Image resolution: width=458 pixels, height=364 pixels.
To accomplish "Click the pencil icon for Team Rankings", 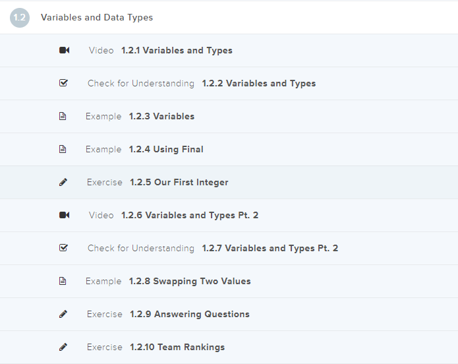I will point(63,348).
